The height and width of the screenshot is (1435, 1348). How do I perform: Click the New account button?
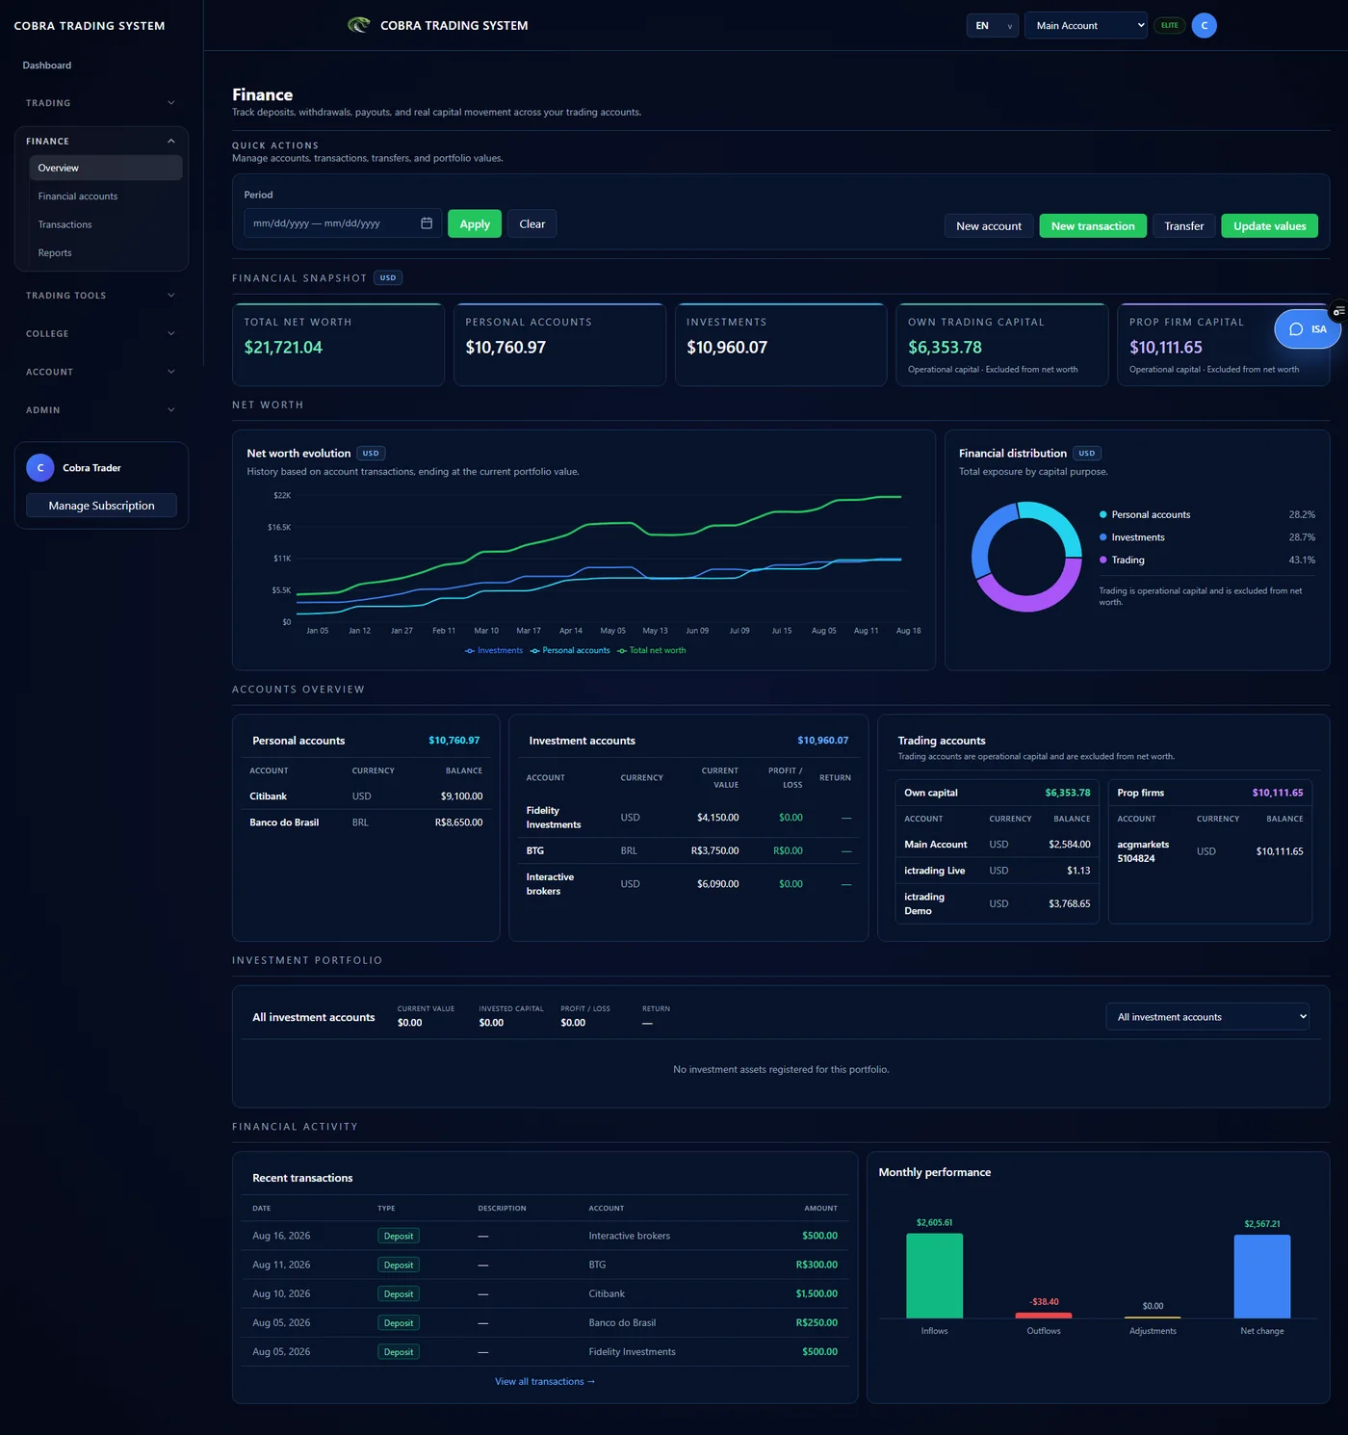pos(989,226)
